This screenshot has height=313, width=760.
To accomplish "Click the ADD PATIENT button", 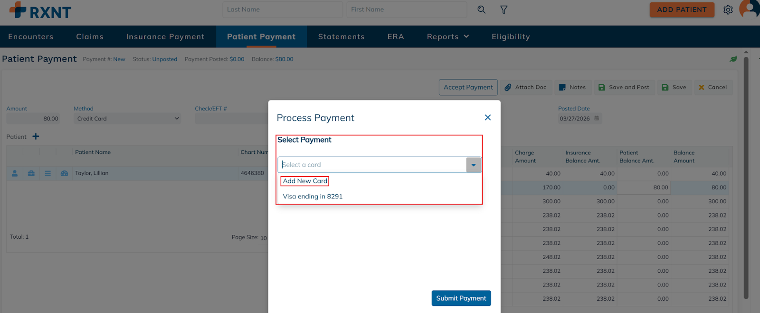I will point(682,9).
